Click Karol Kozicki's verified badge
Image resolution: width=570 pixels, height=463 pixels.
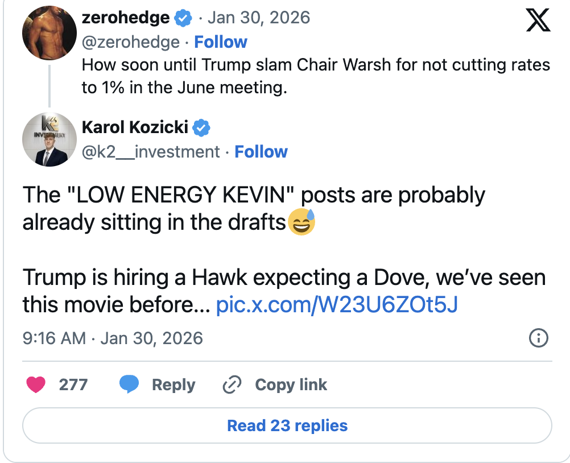pyautogui.click(x=201, y=127)
